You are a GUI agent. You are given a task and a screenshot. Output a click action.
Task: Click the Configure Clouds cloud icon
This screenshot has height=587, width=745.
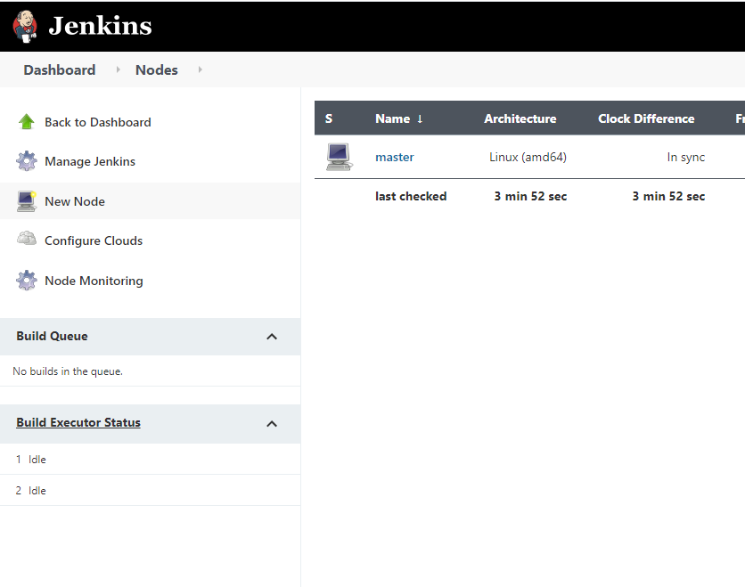[x=26, y=239]
